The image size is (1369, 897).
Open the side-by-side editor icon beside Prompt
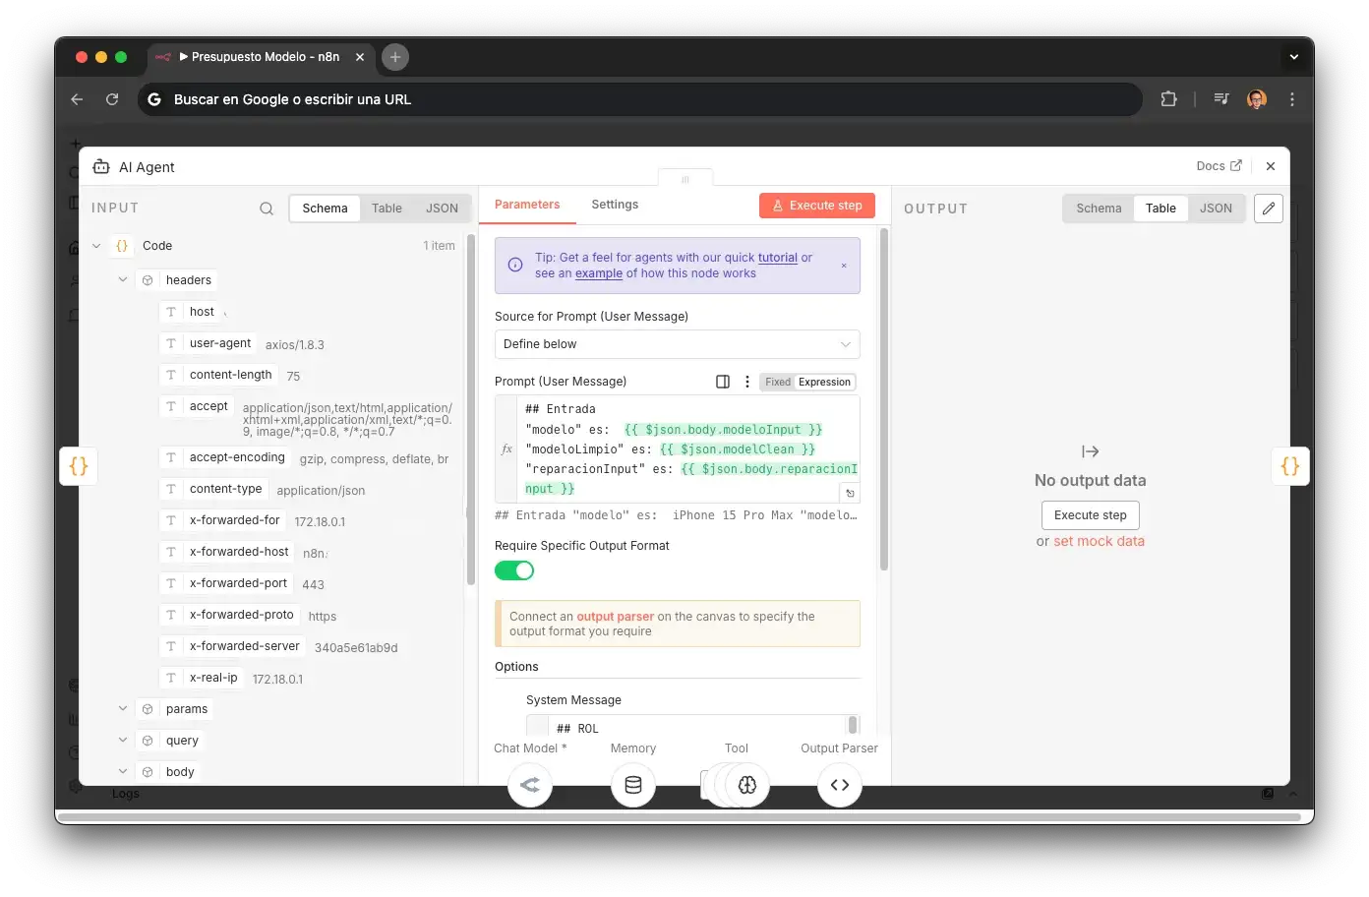[723, 381]
